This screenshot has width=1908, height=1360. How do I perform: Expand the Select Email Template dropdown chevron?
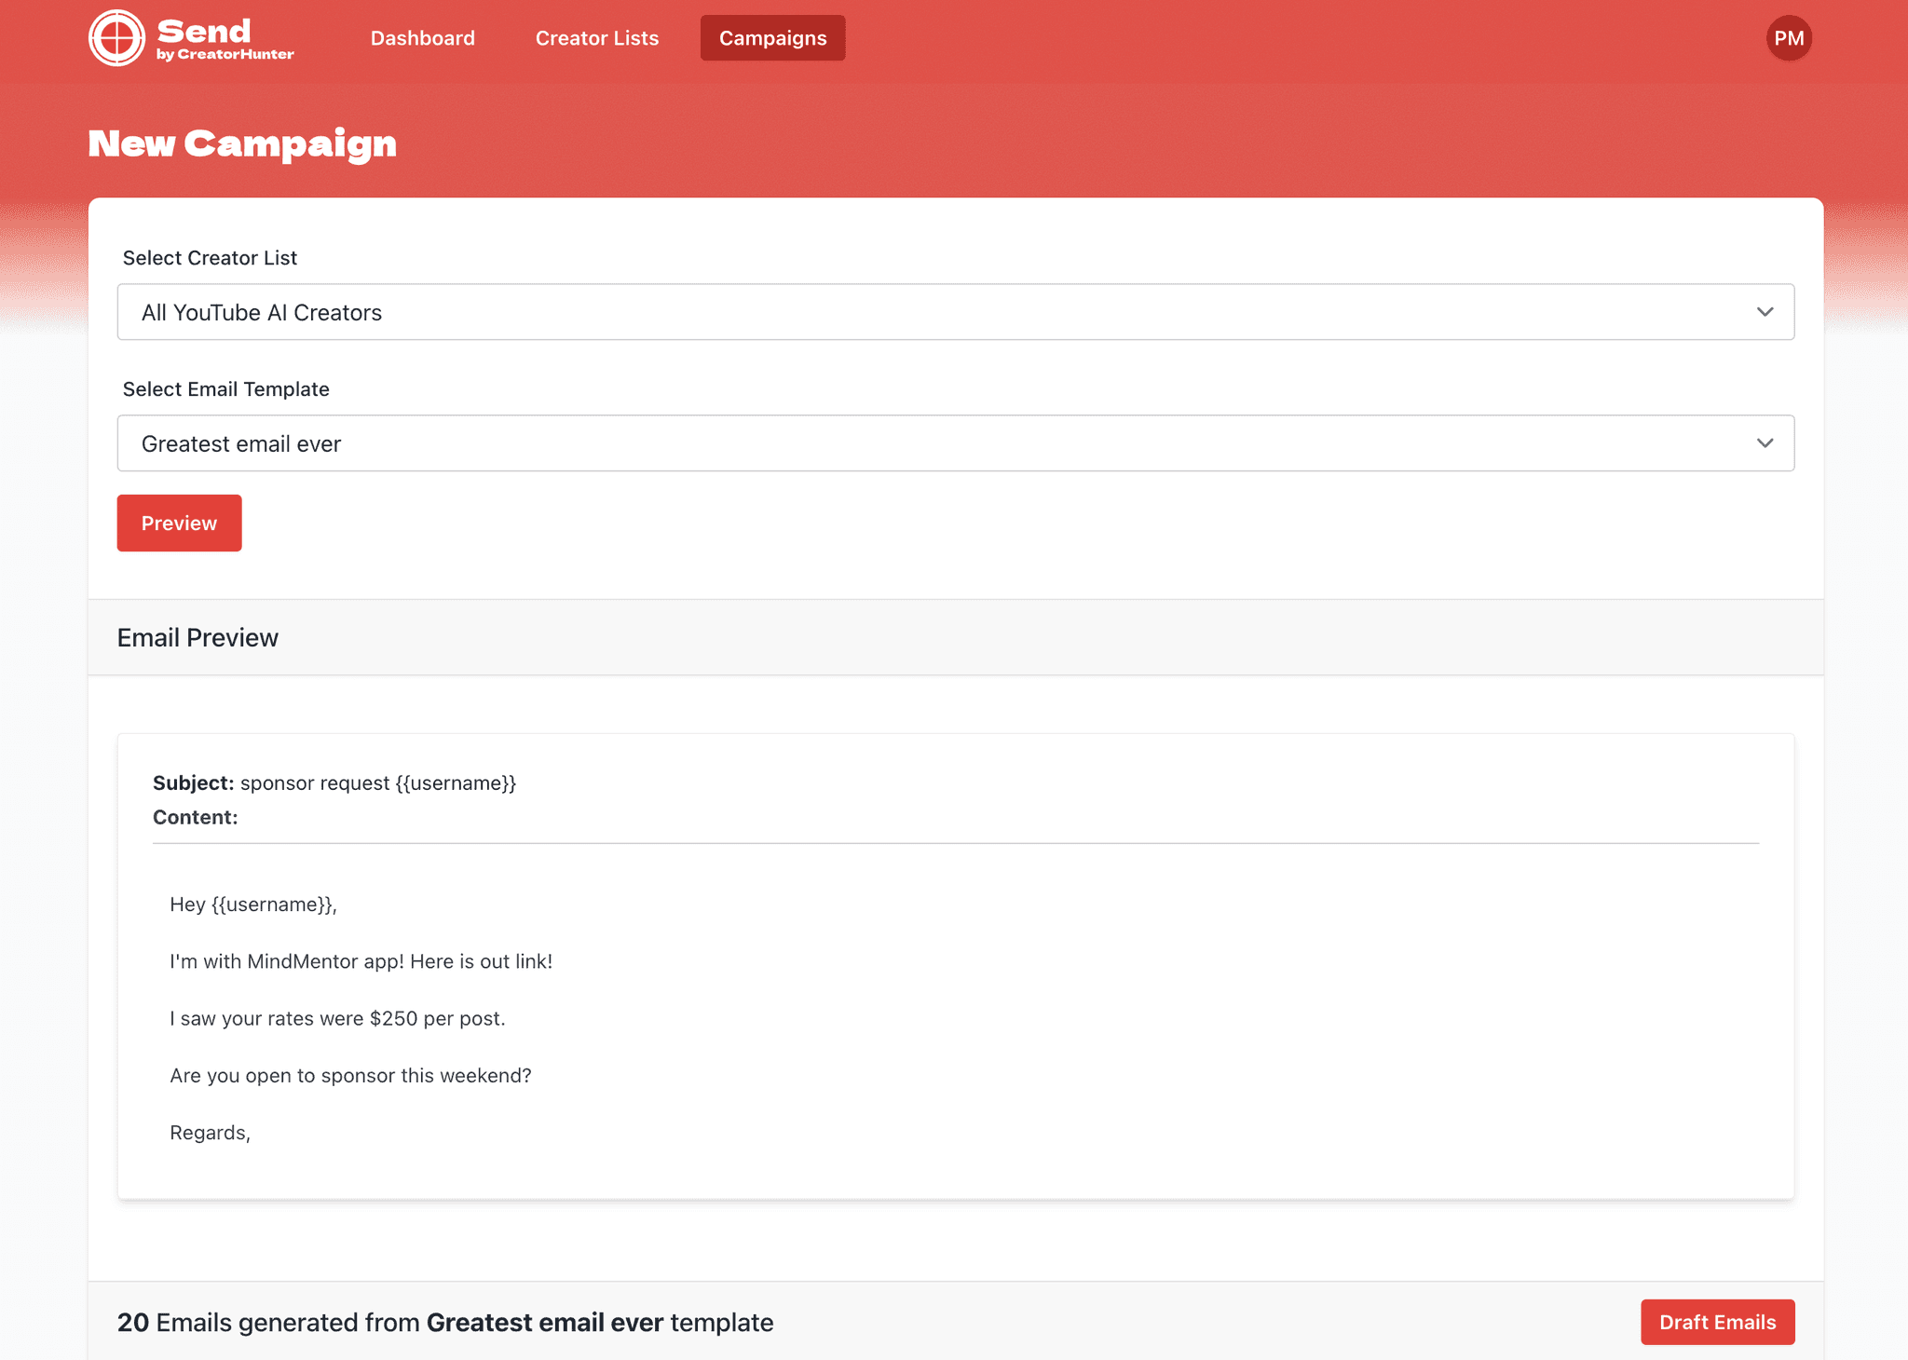pos(1765,443)
